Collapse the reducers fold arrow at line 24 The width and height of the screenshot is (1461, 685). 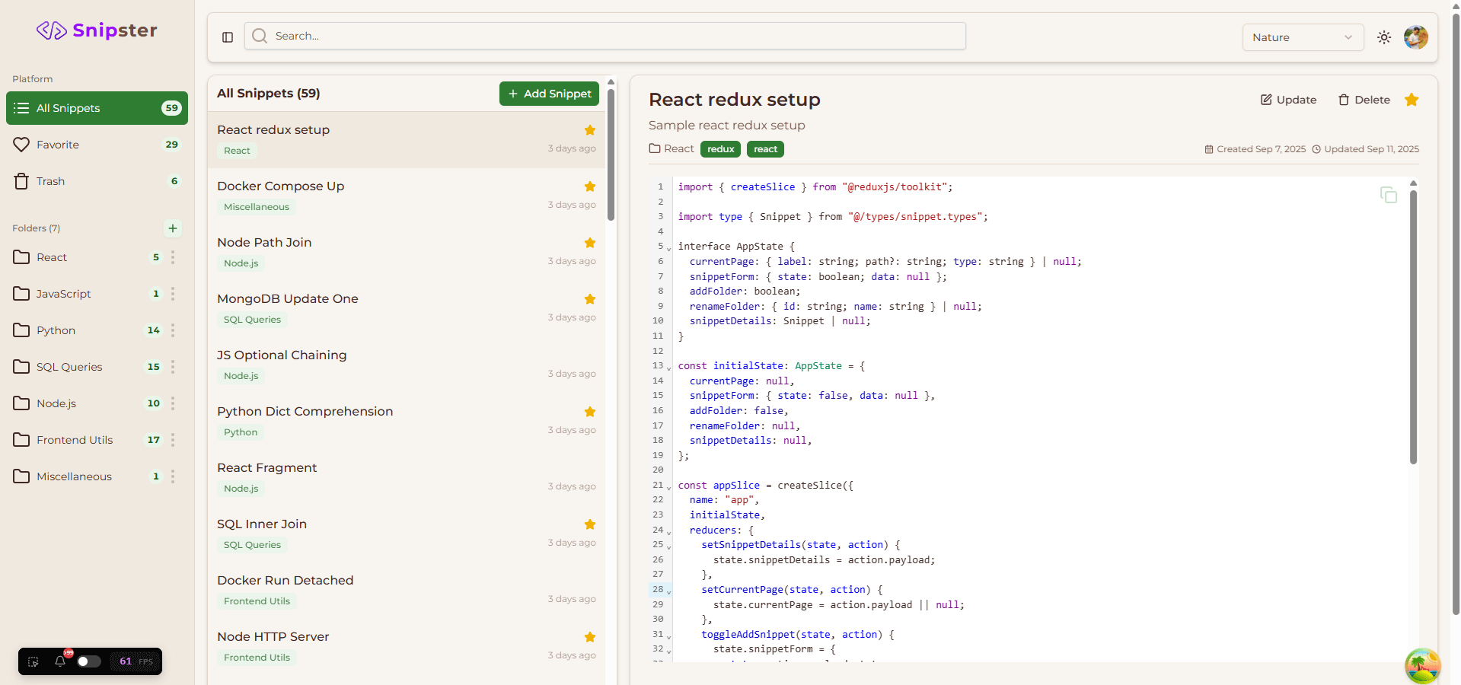(669, 532)
